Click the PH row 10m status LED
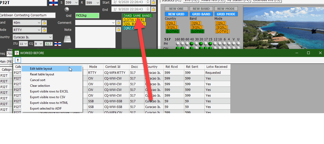Image resolution: width=324 pixels, height=144 pixels. click(220, 44)
